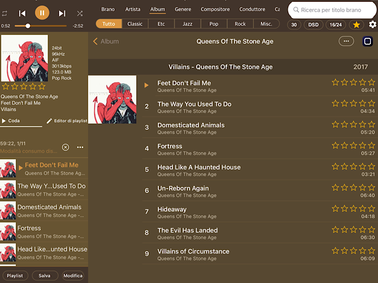Viewport: 378px width, 283px height.
Task: Switch to the Artista tab
Action: click(x=132, y=9)
